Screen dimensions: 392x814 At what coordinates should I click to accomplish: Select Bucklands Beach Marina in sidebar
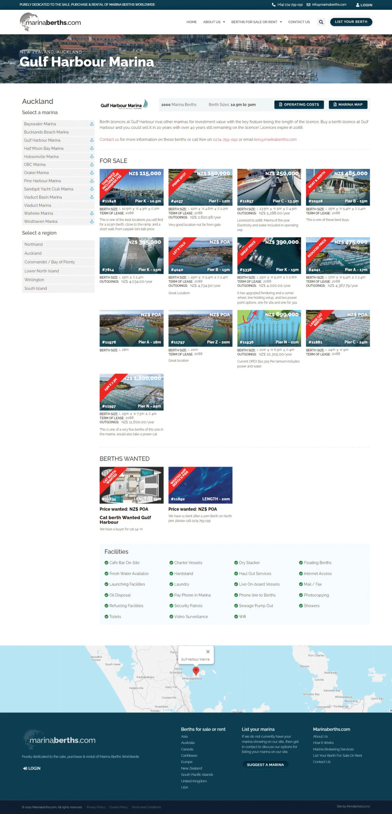pyautogui.click(x=58, y=132)
